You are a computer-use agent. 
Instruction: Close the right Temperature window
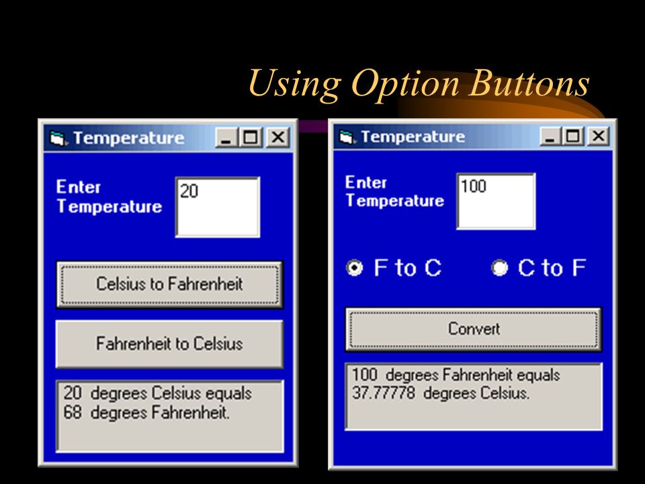pos(599,136)
